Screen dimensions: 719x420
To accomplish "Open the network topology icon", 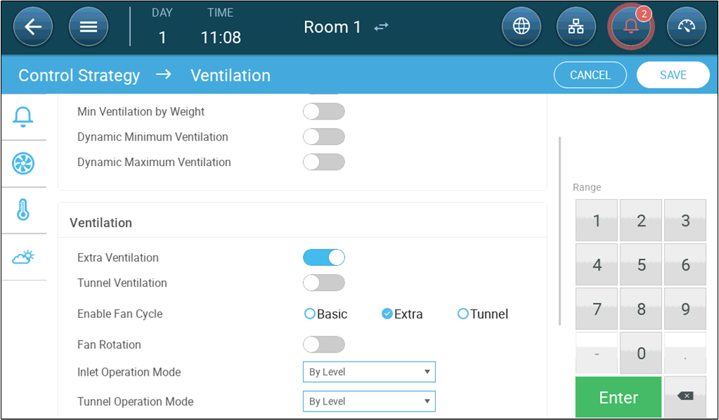I will click(576, 27).
